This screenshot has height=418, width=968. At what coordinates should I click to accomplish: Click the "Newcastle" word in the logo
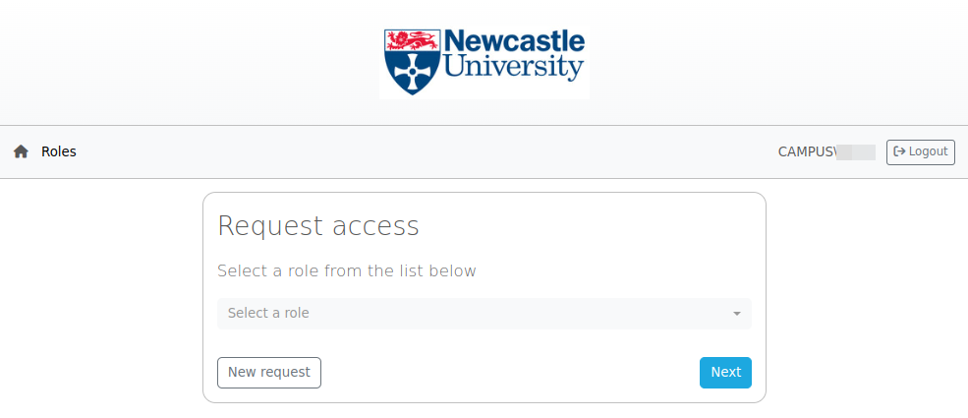click(x=514, y=41)
